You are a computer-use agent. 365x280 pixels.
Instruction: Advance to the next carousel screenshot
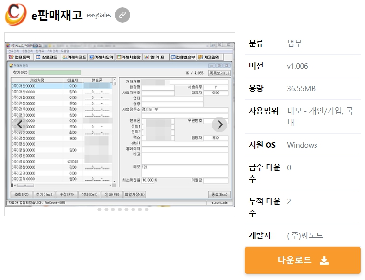point(219,125)
